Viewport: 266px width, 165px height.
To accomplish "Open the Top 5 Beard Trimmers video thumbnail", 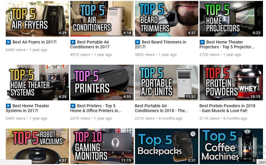I will [x=167, y=19].
